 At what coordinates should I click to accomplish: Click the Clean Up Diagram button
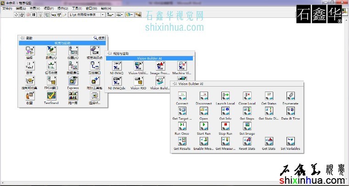click(x=138, y=15)
